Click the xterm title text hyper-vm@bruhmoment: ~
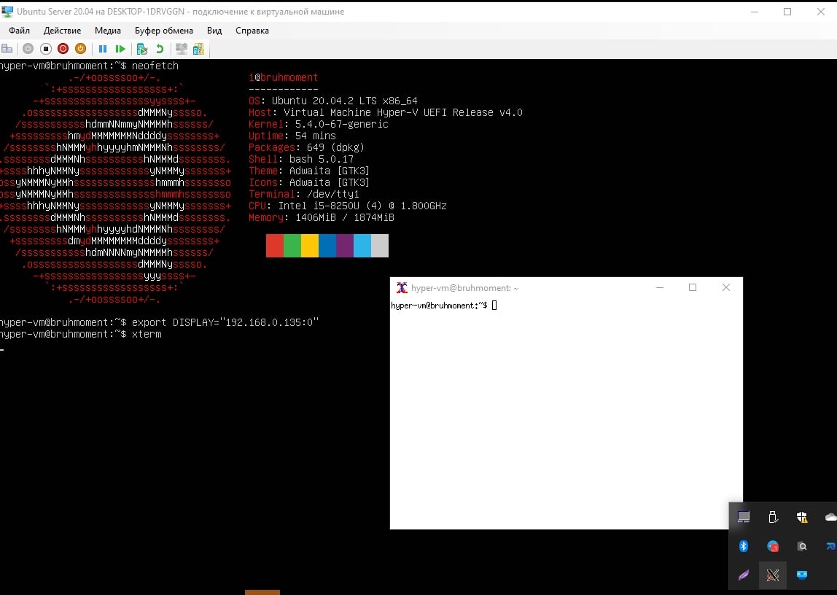This screenshot has height=595, width=837. (464, 287)
